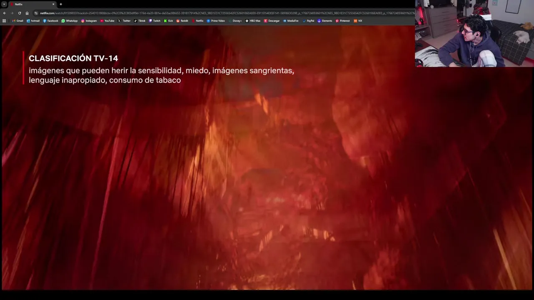
Task: Open the hotmail bookmark
Action: pyautogui.click(x=33, y=21)
